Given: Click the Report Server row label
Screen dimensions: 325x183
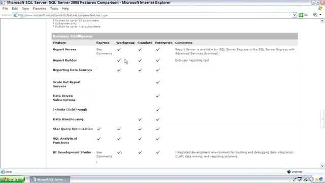Looking at the screenshot, I should click(x=64, y=49).
